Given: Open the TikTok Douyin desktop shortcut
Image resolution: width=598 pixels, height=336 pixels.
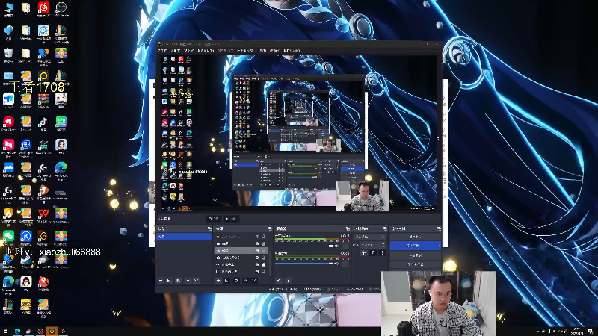Looking at the screenshot, I should [x=43, y=123].
